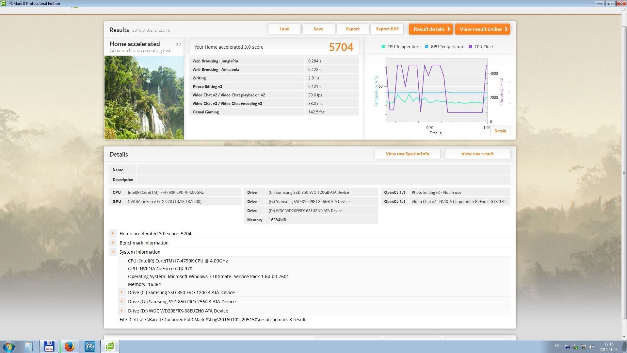The height and width of the screenshot is (353, 627).
Task: Open the chart Details button
Action: coord(500,131)
